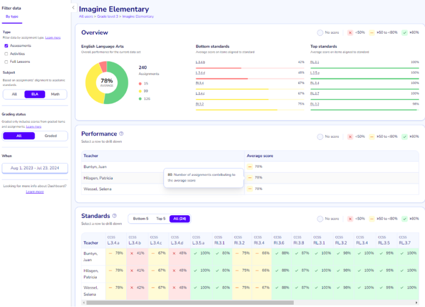Open the date range picker under When
The image size is (425, 307).
click(x=35, y=168)
